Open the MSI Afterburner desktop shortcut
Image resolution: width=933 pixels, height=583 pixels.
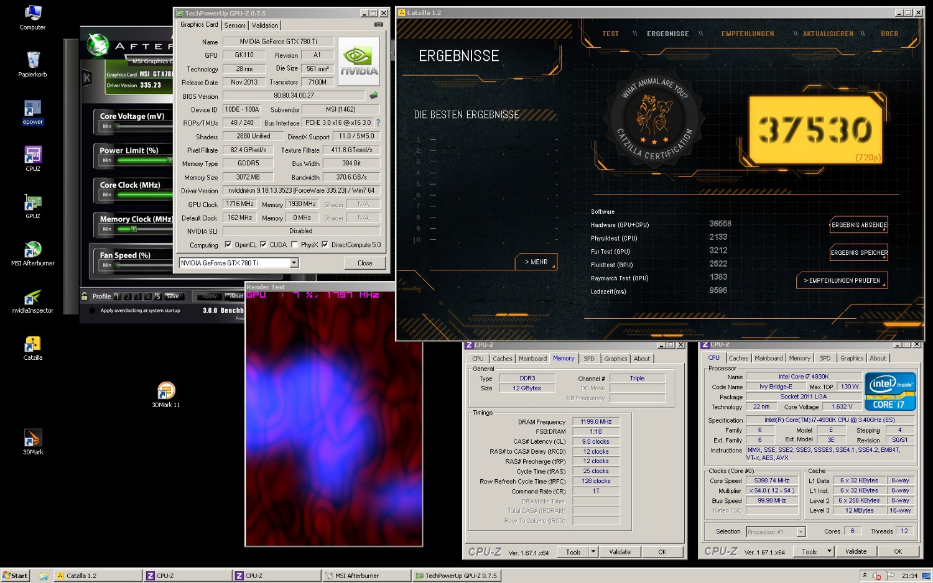click(32, 253)
